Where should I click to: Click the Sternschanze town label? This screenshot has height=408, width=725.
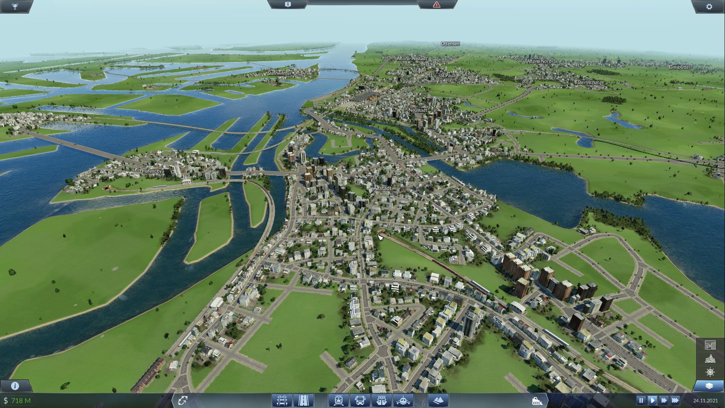591,82
